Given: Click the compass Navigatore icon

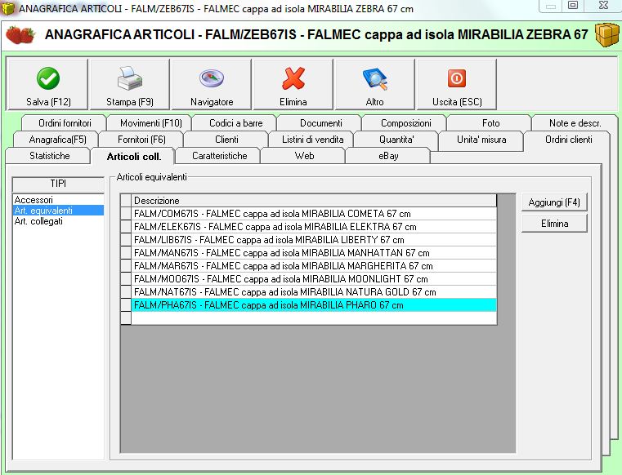Looking at the screenshot, I should [212, 78].
